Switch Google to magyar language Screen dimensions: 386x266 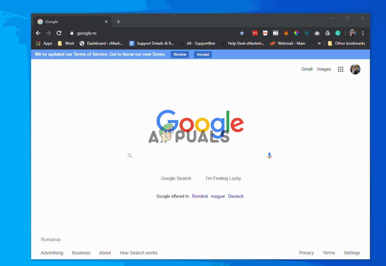(218, 196)
